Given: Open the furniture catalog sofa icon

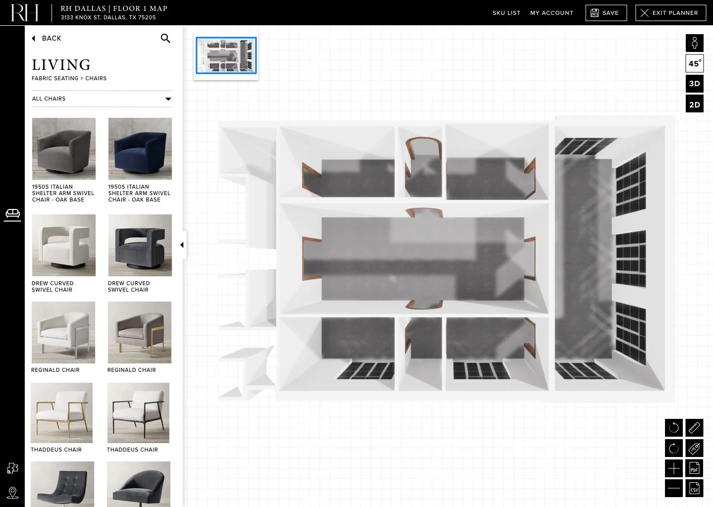Looking at the screenshot, I should point(12,214).
